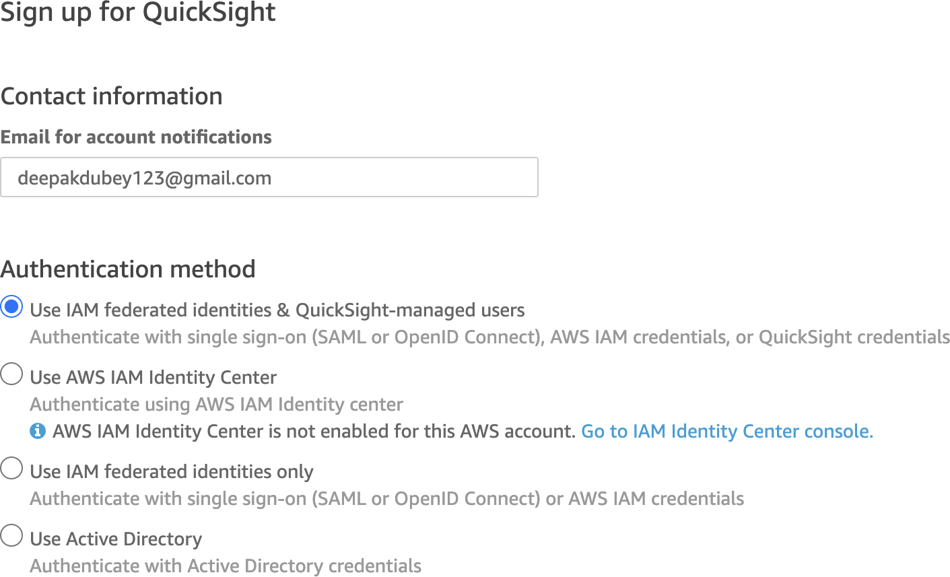Click the "Identity Center is not enabled" notice text

point(314,432)
